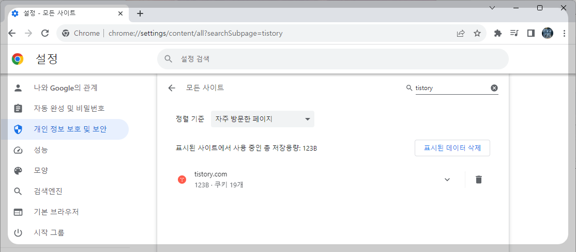Click the Chrome site info chip

(81, 34)
